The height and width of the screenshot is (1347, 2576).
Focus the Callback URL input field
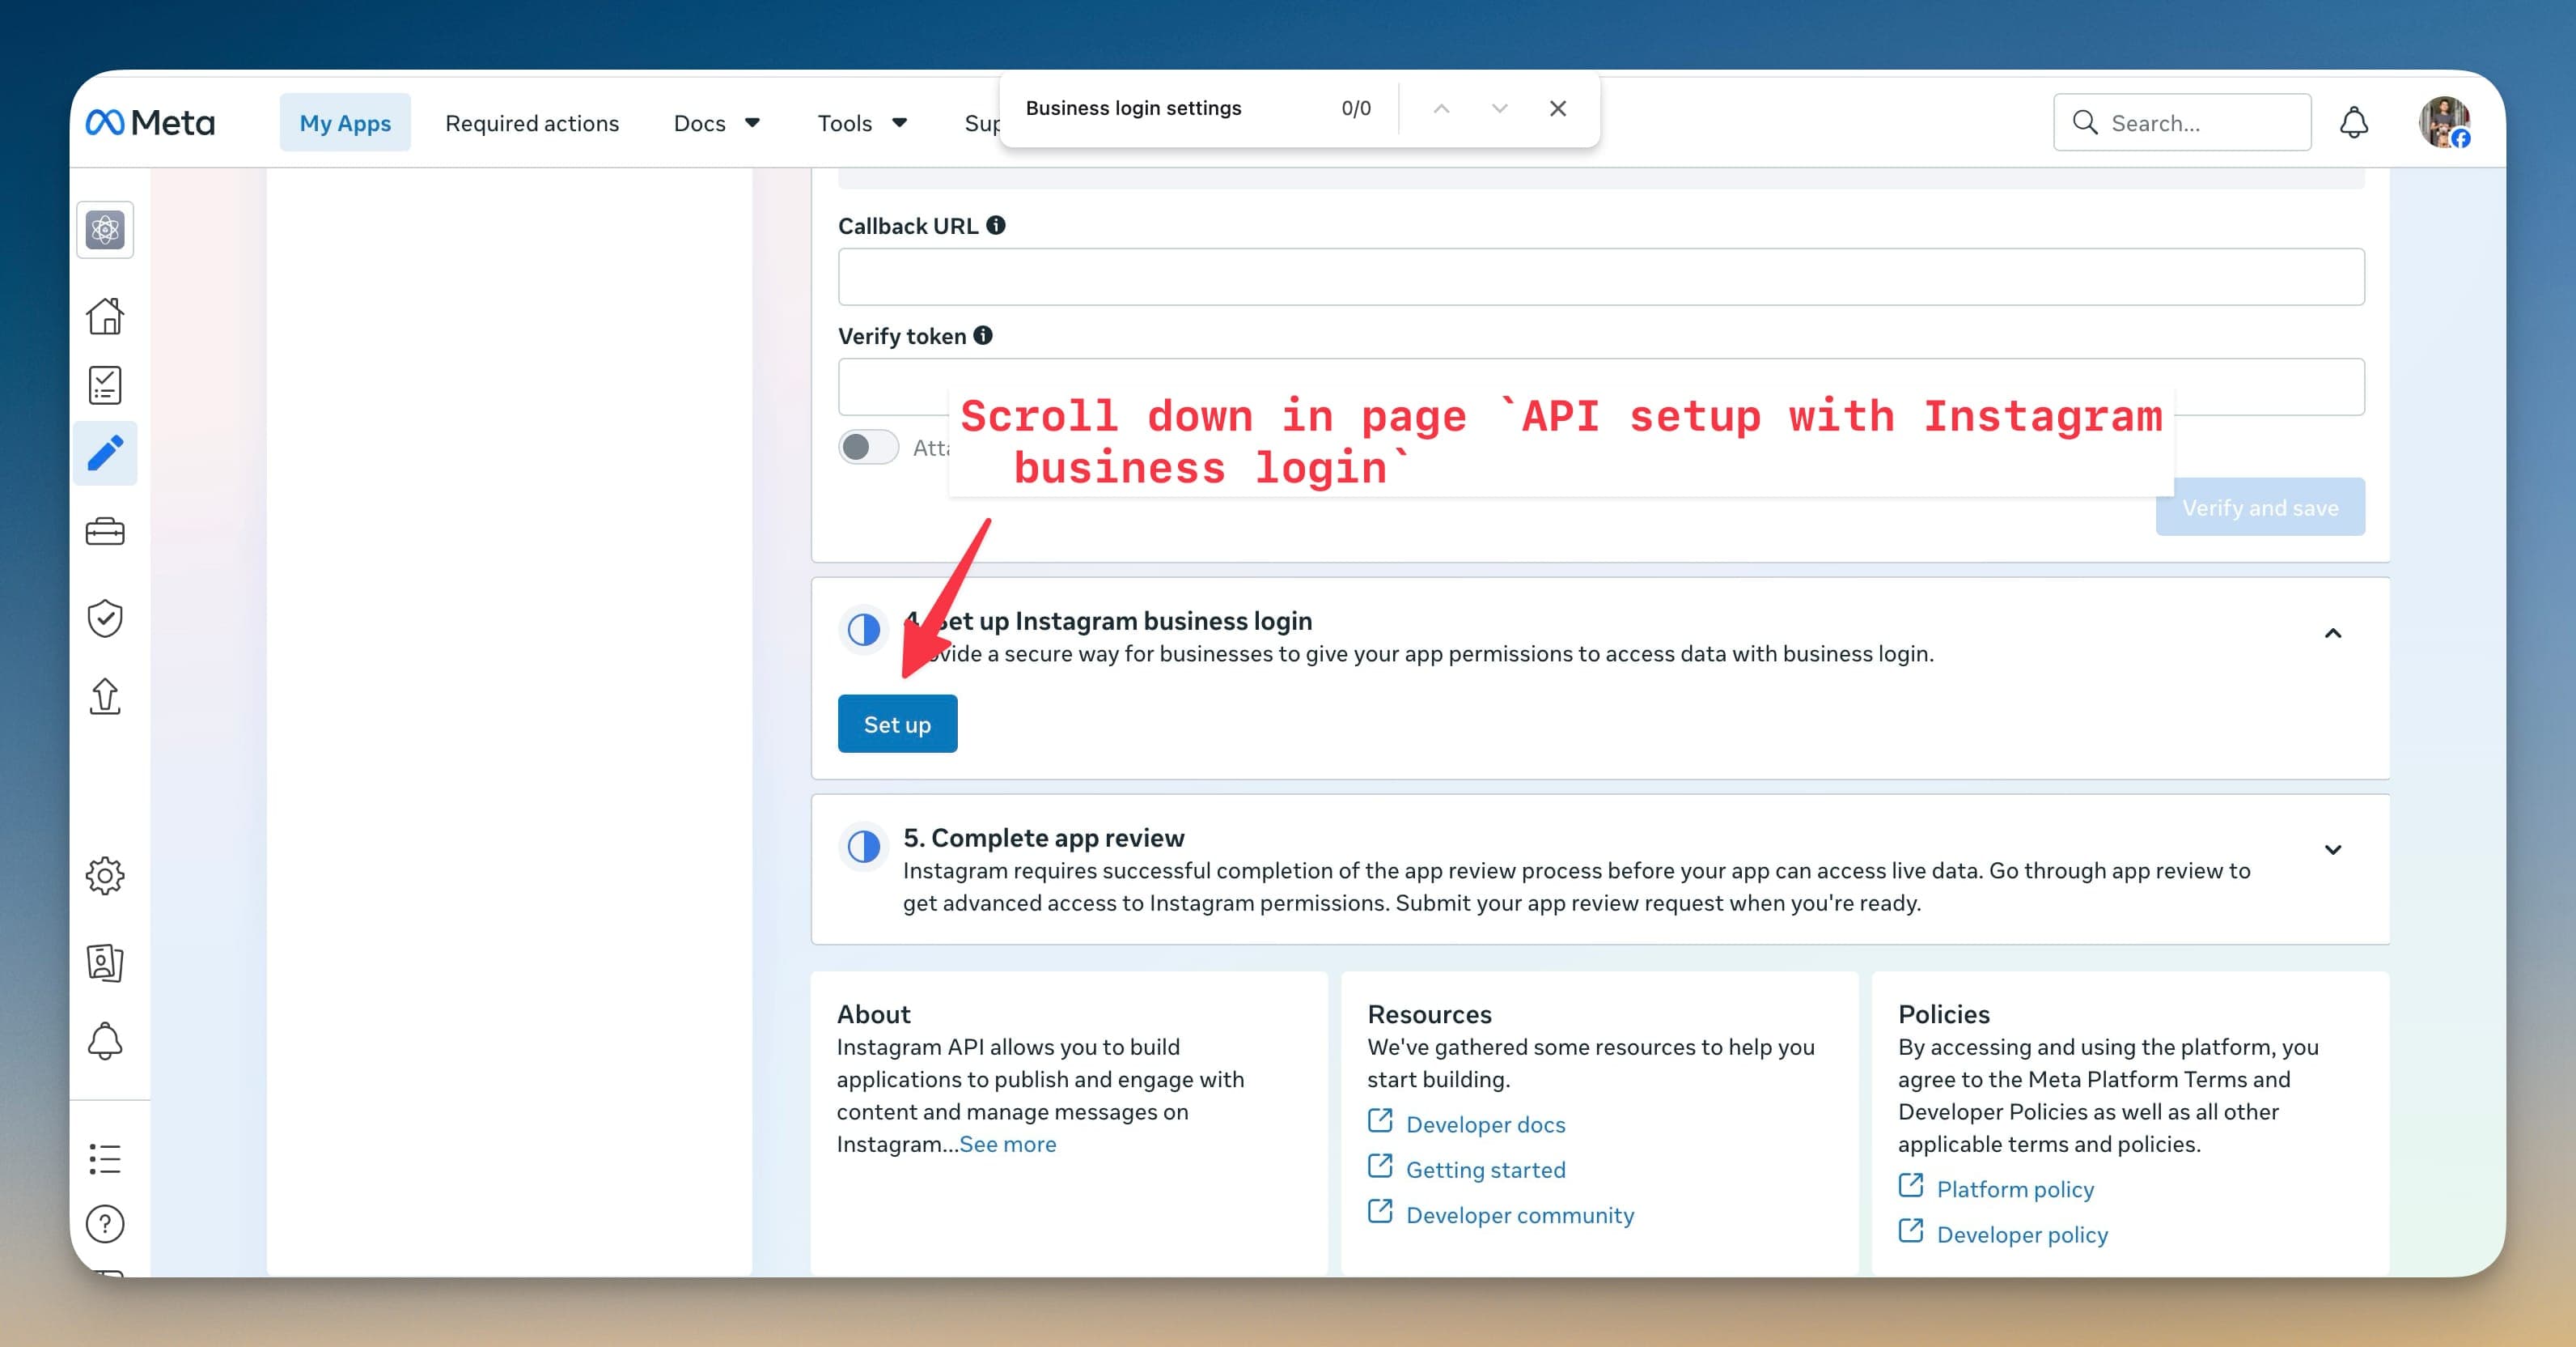click(x=1601, y=276)
